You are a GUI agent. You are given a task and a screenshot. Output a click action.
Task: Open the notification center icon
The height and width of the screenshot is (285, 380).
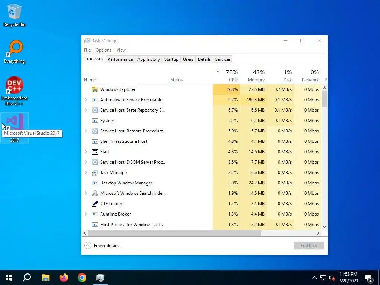pyautogui.click(x=368, y=278)
